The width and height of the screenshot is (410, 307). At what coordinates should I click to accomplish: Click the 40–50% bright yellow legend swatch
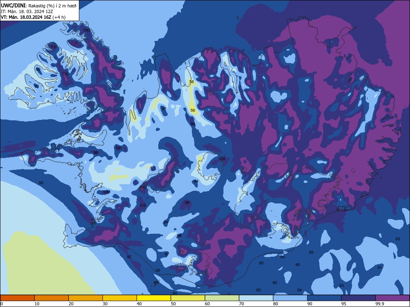(154, 298)
